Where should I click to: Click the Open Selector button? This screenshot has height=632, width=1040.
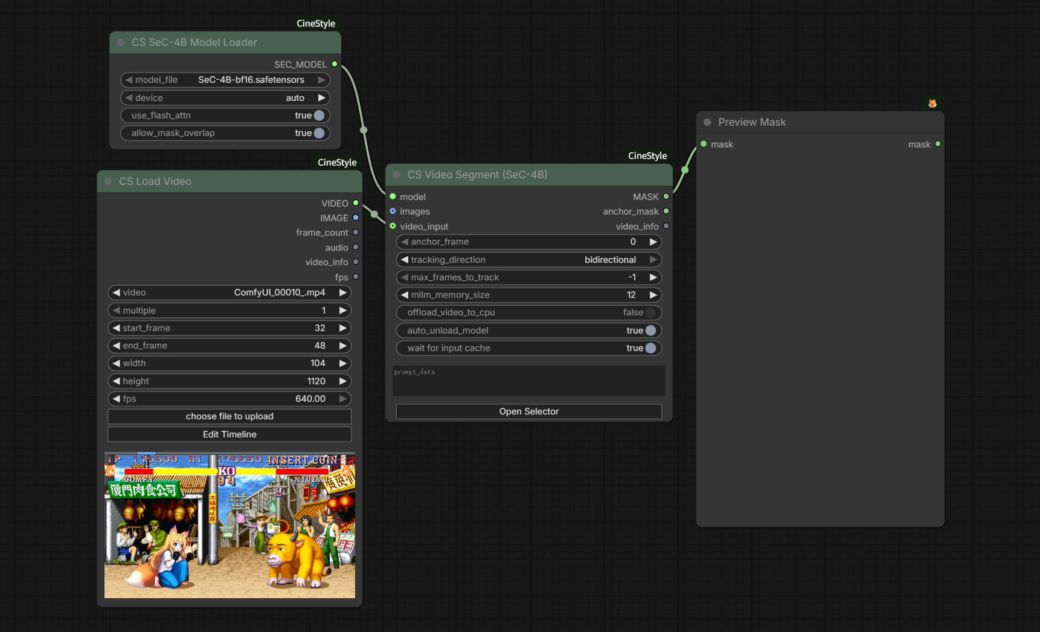coord(529,411)
